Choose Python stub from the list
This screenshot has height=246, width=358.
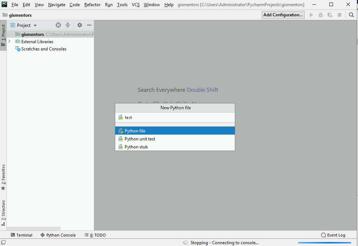pos(136,147)
